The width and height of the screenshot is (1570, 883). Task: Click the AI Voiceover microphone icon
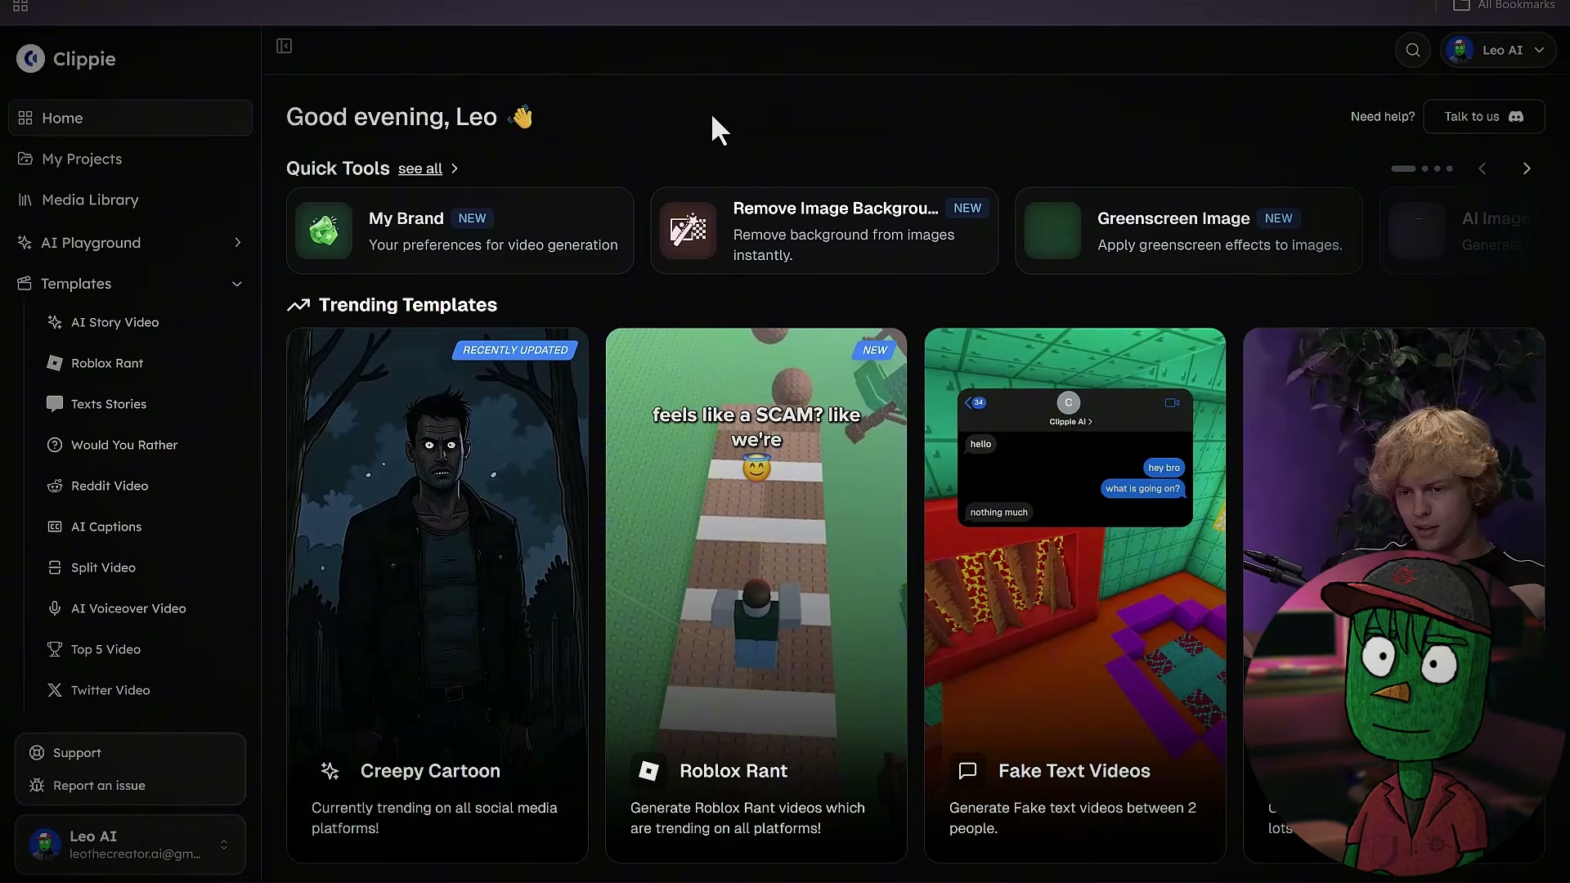click(55, 609)
